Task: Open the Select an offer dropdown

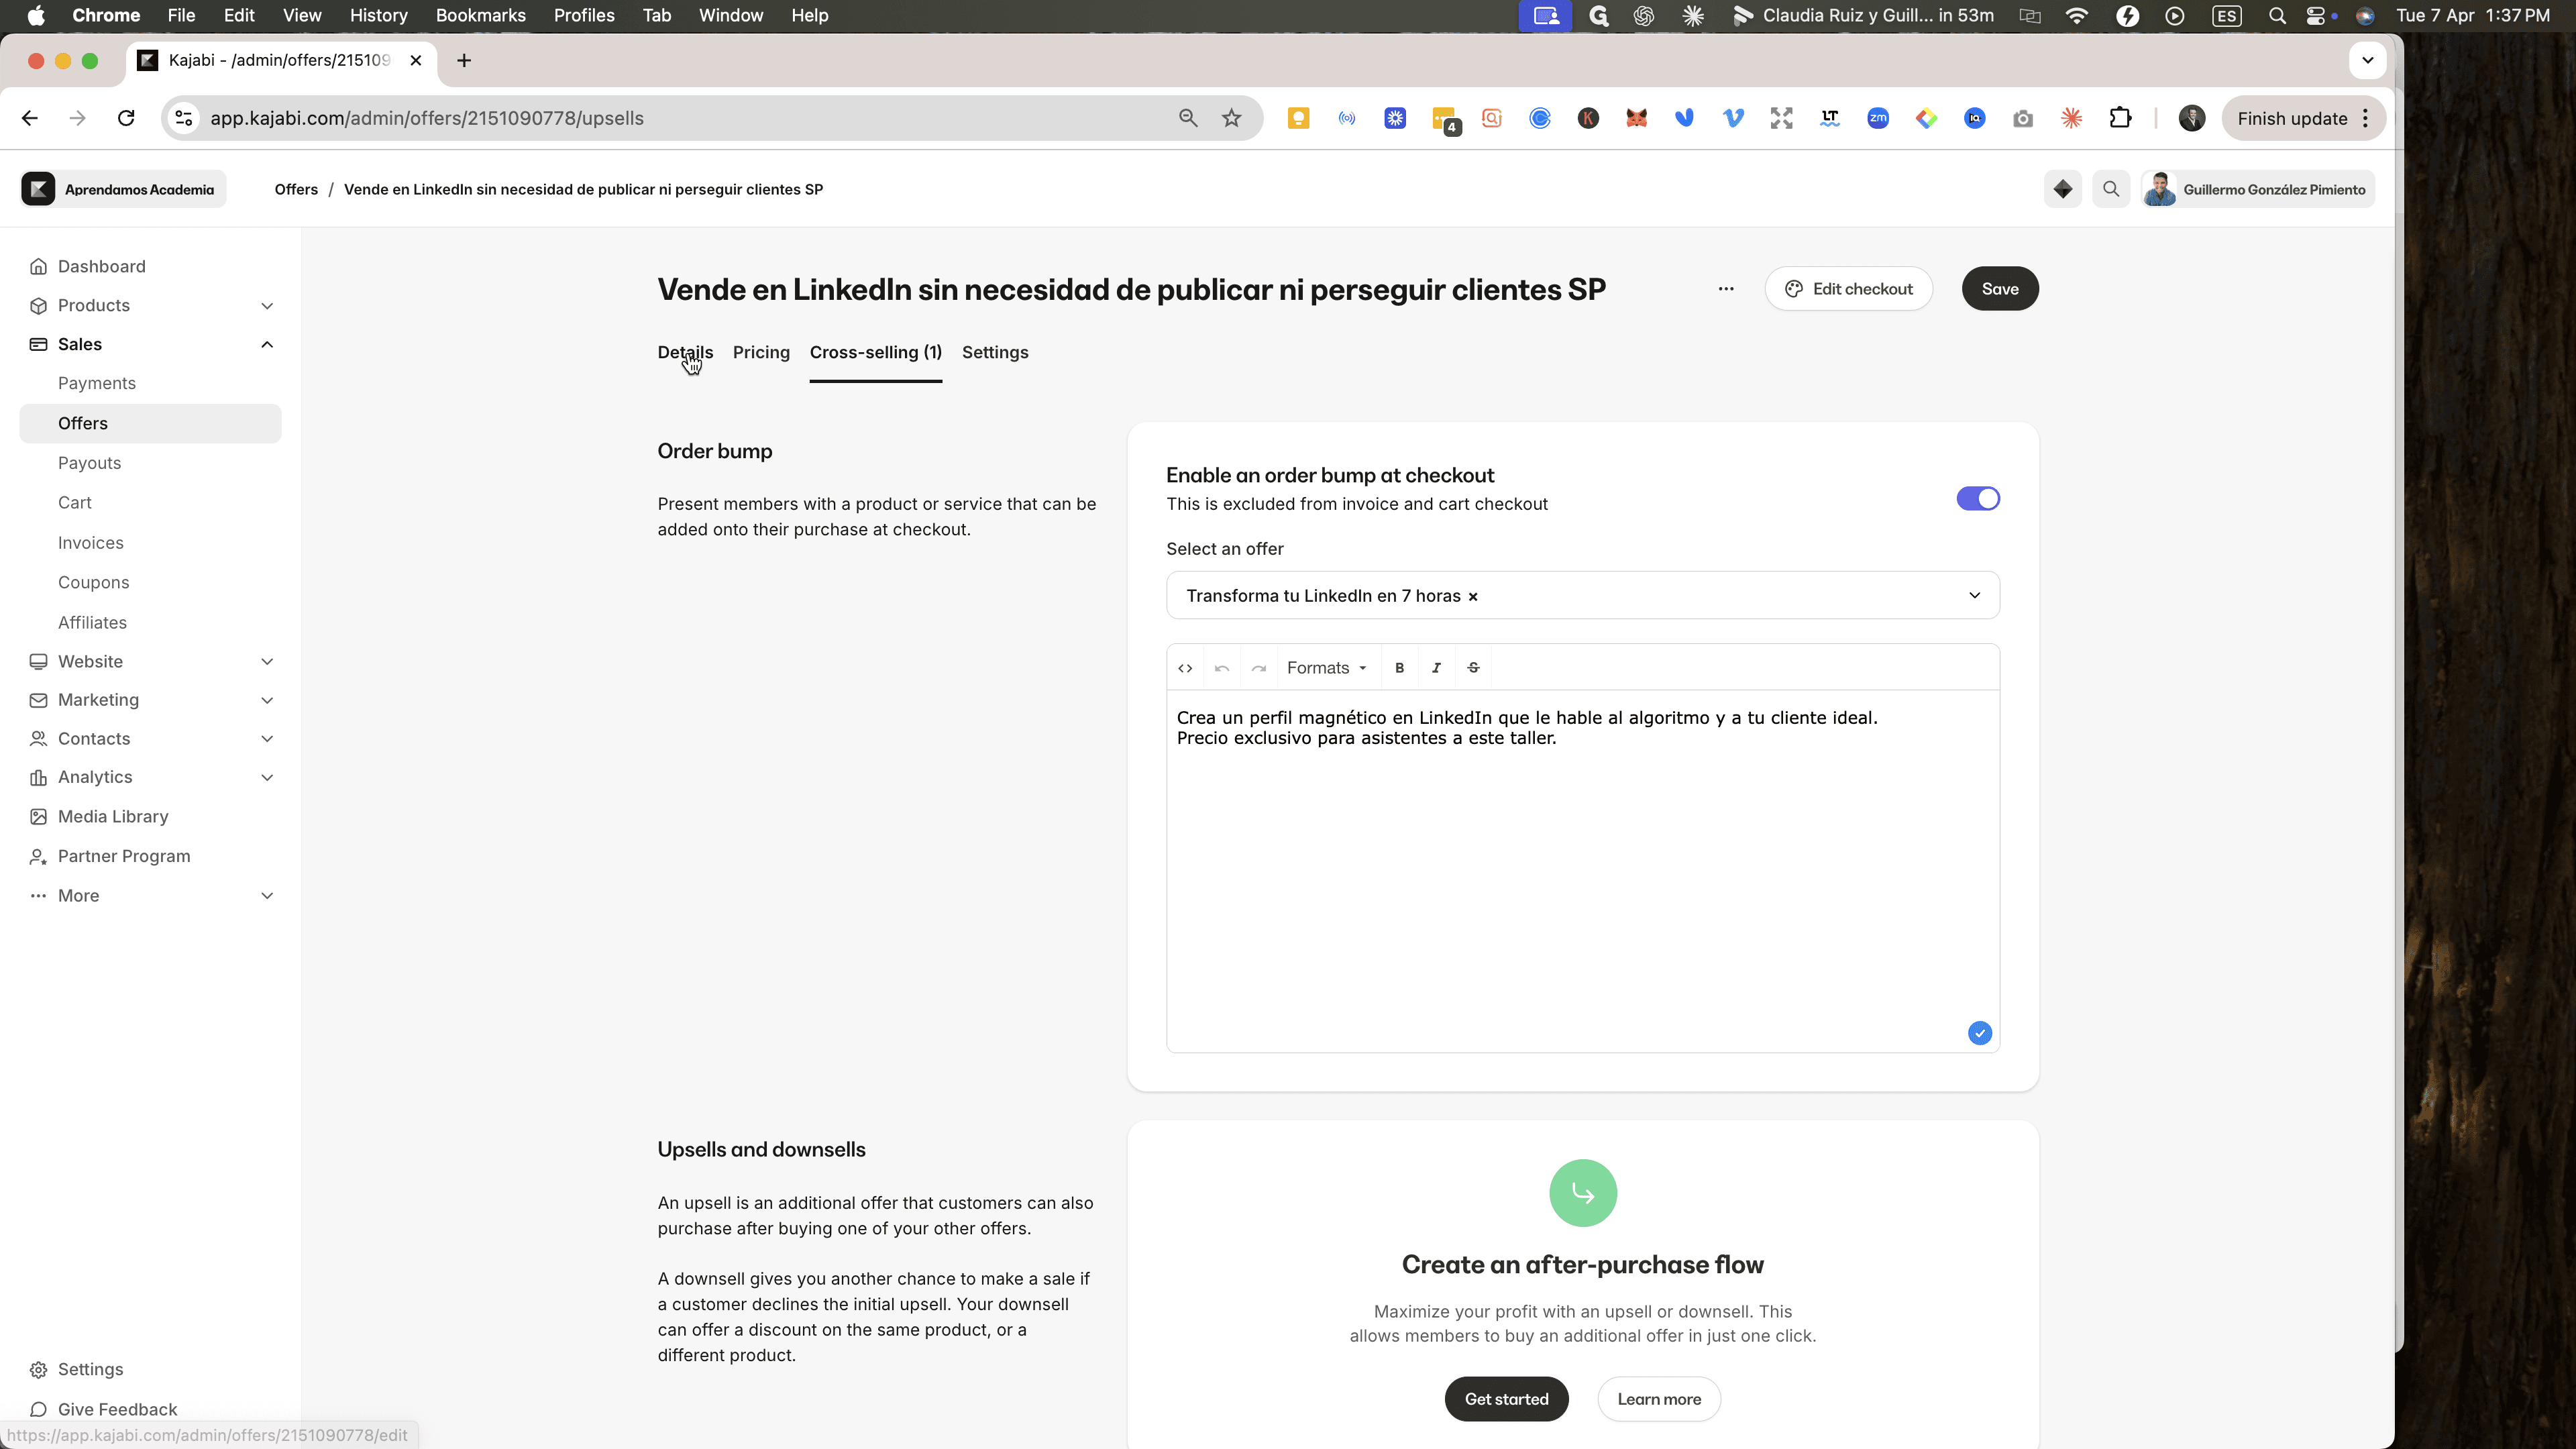Action: point(1582,595)
